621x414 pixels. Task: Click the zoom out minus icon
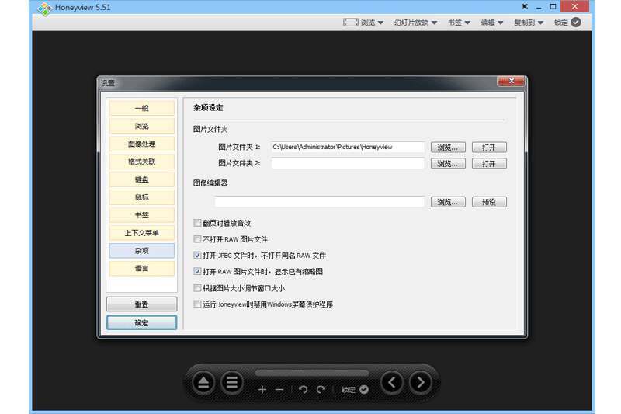(x=279, y=389)
